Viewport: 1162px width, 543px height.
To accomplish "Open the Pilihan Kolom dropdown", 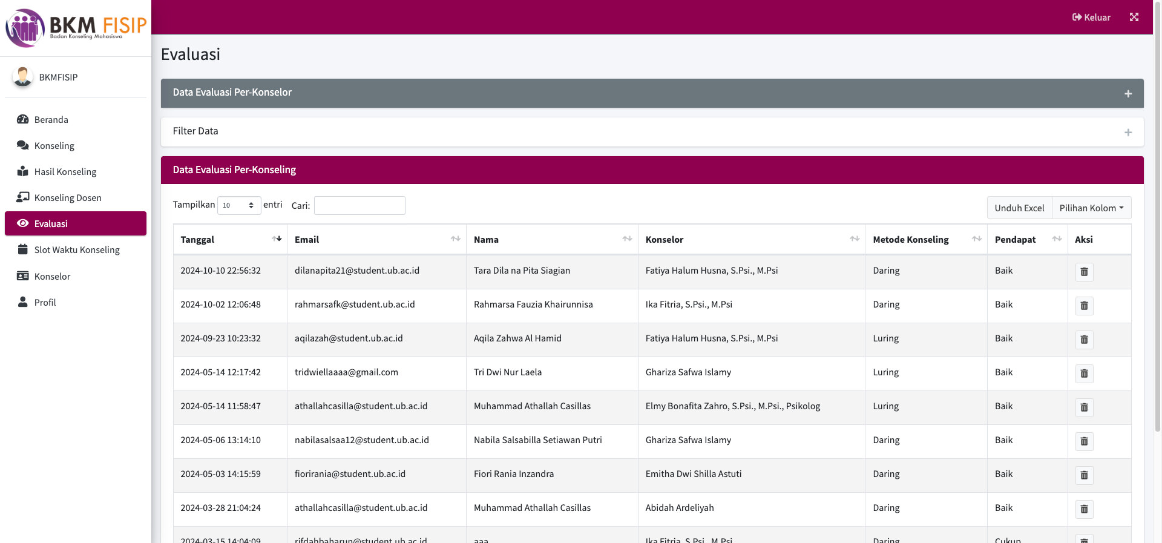I will [1091, 208].
